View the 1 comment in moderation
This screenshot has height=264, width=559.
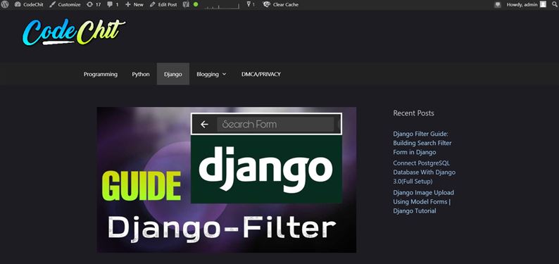(x=113, y=5)
